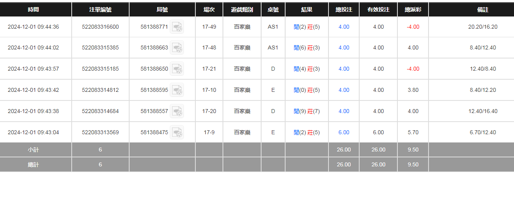The image size is (514, 197).
Task: Select bet slip number 522083316600
Action: pyautogui.click(x=100, y=27)
